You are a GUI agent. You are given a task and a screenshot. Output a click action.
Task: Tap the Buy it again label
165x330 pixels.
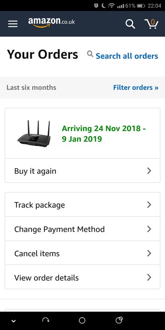35,171
